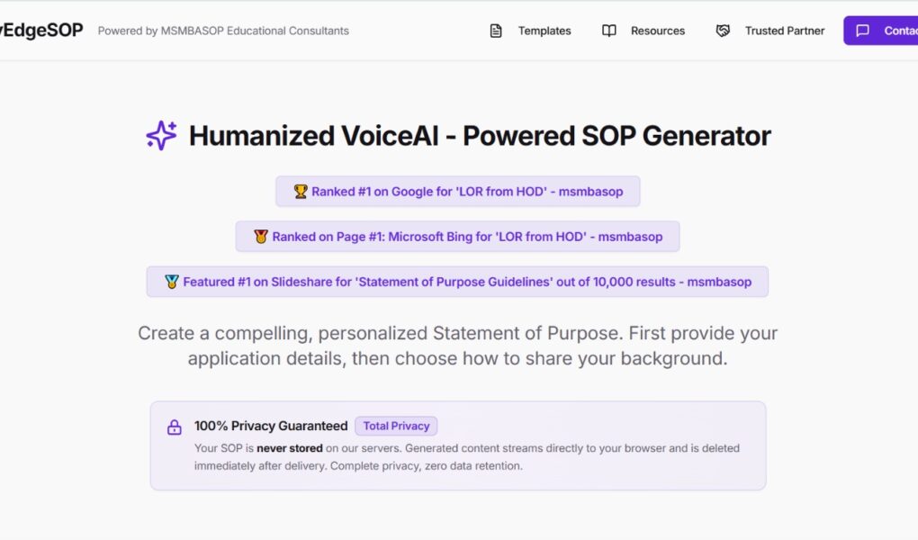The image size is (918, 540).
Task: Click the medal icon on Slideshare badge
Action: click(172, 282)
